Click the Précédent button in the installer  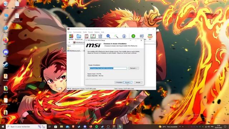pyautogui.click(x=119, y=82)
